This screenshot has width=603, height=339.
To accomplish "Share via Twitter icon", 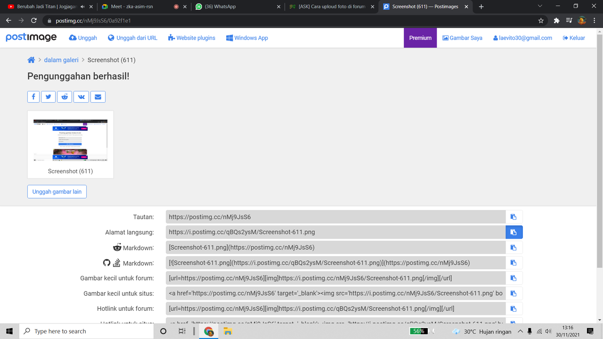I will pos(48,97).
